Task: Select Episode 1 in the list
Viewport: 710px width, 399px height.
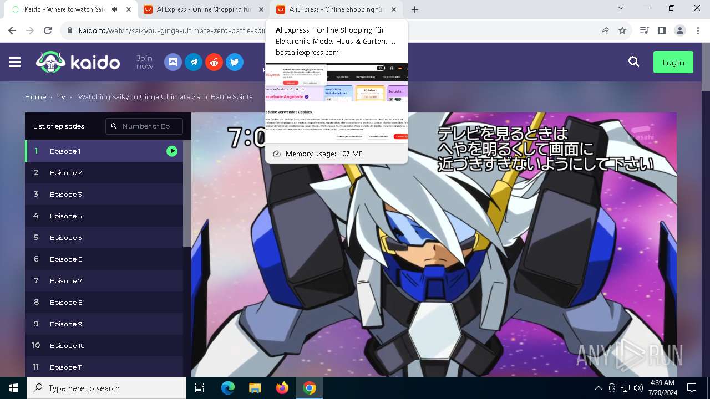Action: (104, 151)
